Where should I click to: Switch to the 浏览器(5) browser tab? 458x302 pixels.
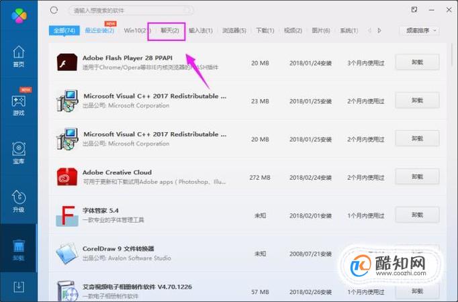(x=234, y=30)
